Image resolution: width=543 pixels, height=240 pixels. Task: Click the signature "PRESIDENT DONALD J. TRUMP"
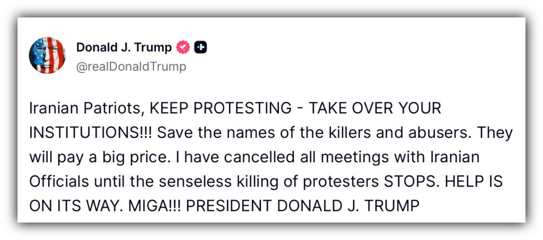[x=303, y=206]
